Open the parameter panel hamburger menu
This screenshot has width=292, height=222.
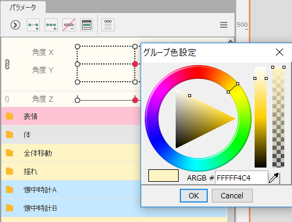pos(224,25)
